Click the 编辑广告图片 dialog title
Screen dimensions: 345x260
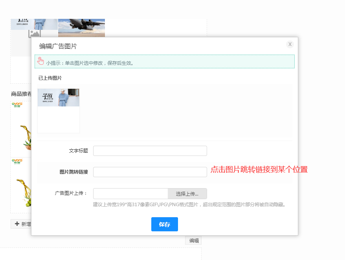click(58, 46)
